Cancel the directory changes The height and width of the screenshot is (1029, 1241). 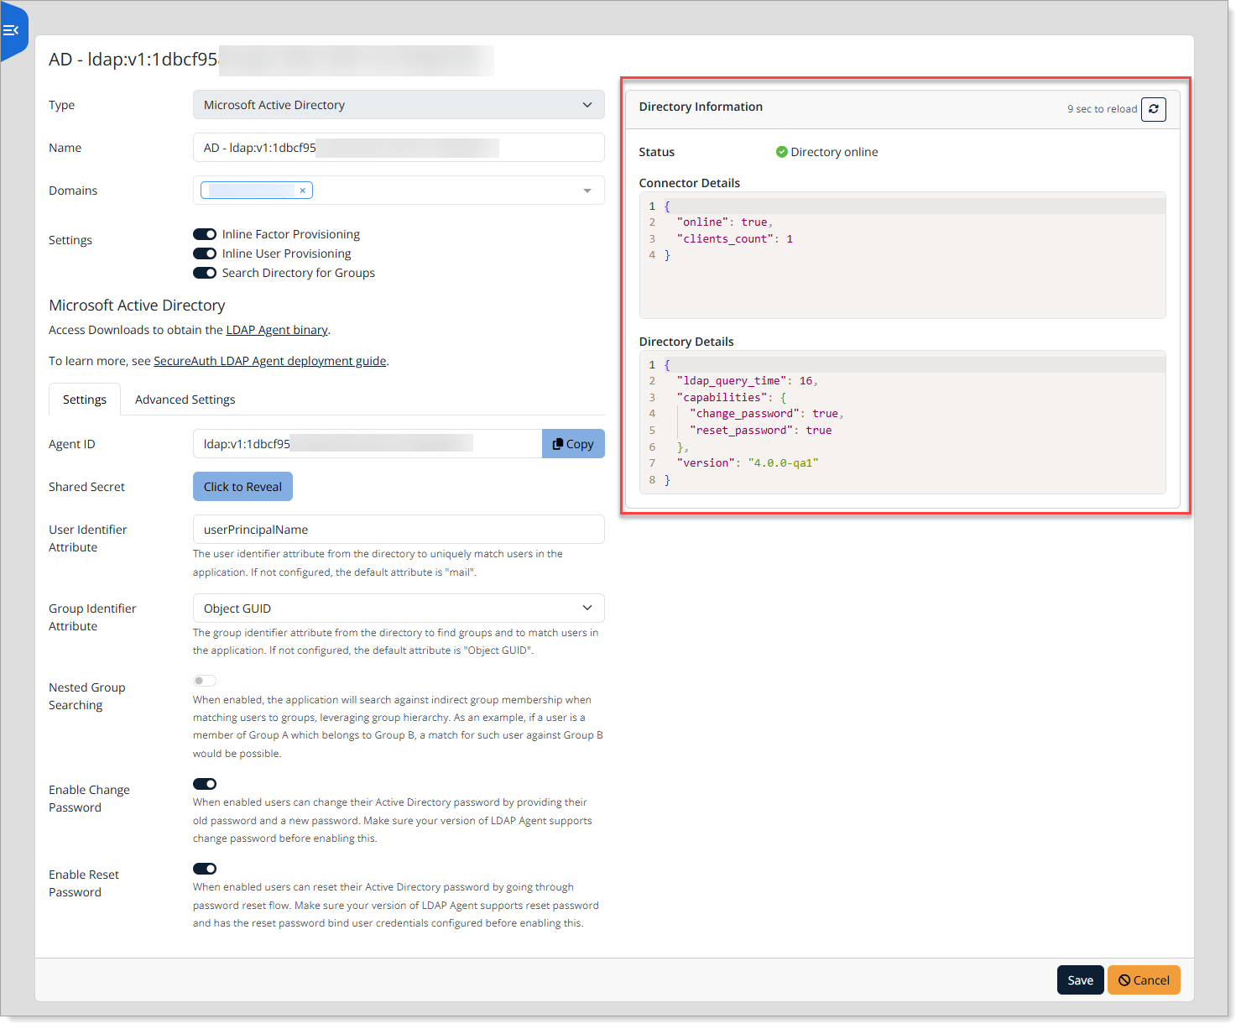point(1144,980)
